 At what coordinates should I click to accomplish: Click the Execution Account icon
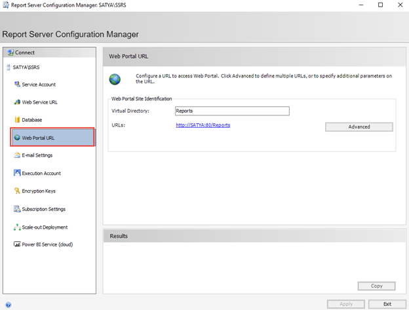[17, 173]
